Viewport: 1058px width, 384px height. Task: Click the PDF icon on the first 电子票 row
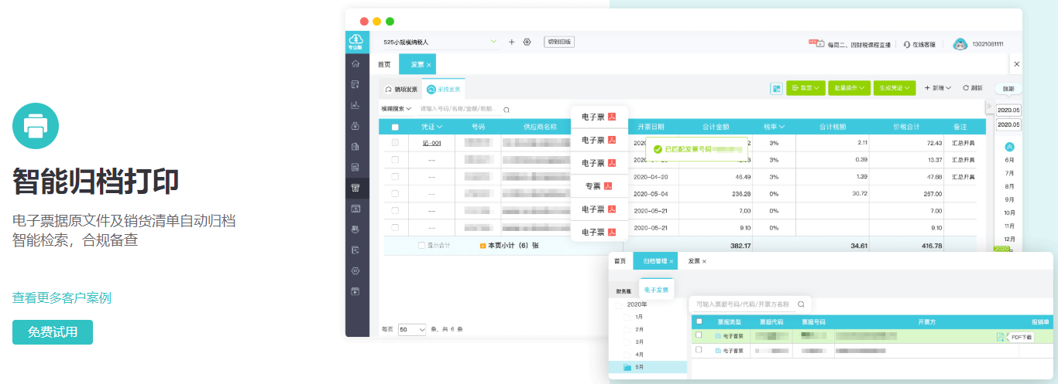tap(611, 117)
